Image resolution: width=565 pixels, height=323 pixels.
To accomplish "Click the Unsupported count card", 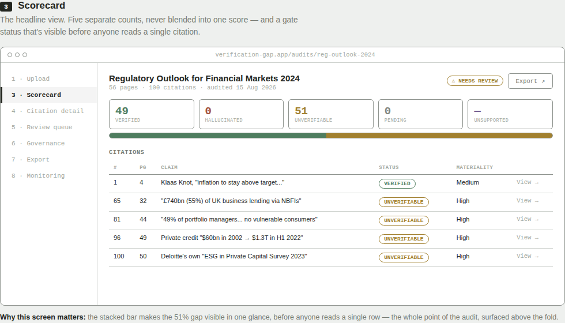I will click(510, 114).
